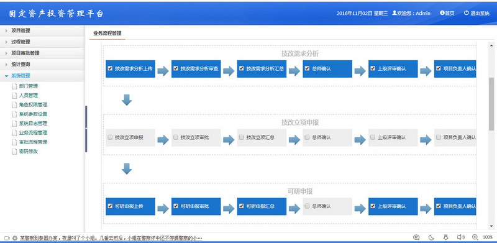The height and width of the screenshot is (243, 497).
Task: Open the gear settings icon in status bar
Action: click(14, 237)
